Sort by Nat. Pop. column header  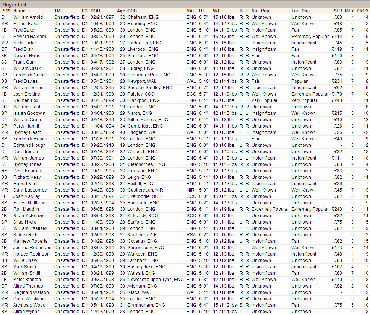pyautogui.click(x=261, y=11)
